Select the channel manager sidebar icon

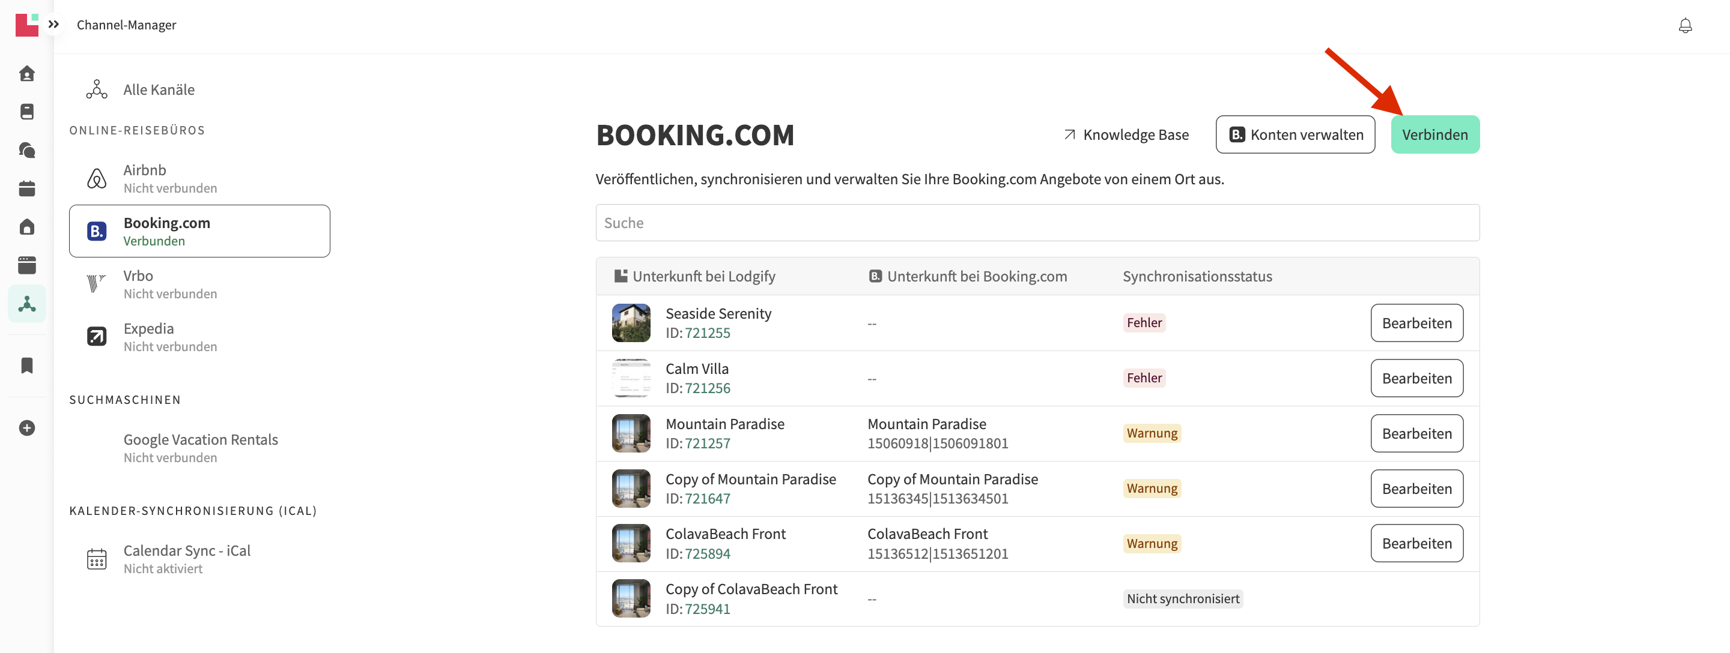point(27,303)
